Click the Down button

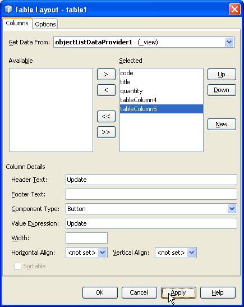click(222, 90)
